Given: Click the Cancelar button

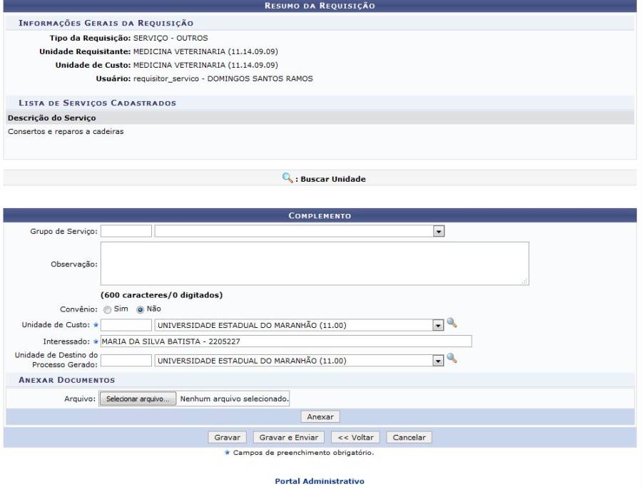Looking at the screenshot, I should [x=409, y=437].
